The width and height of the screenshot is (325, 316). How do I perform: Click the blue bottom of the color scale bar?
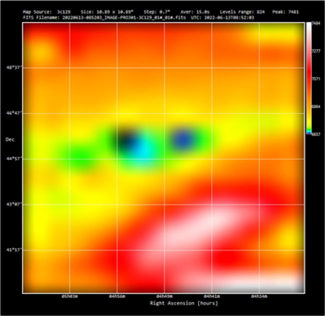[309, 132]
